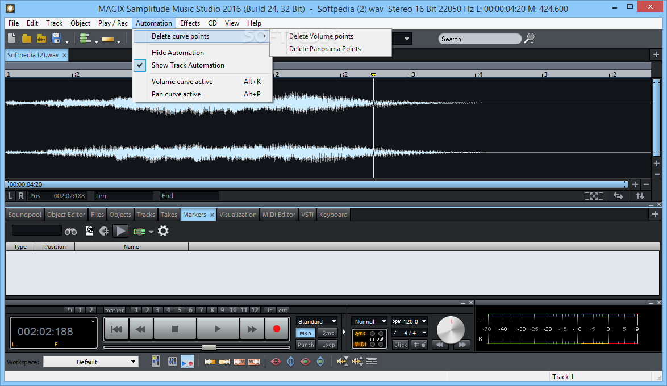The image size is (667, 386).
Task: Open the Workspace Default dropdown
Action: coord(91,362)
